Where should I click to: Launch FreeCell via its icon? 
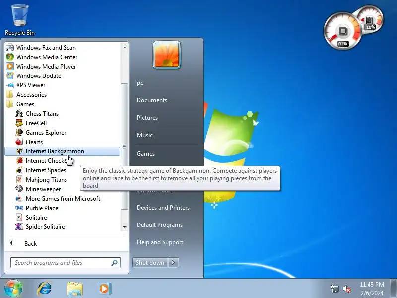click(x=19, y=123)
